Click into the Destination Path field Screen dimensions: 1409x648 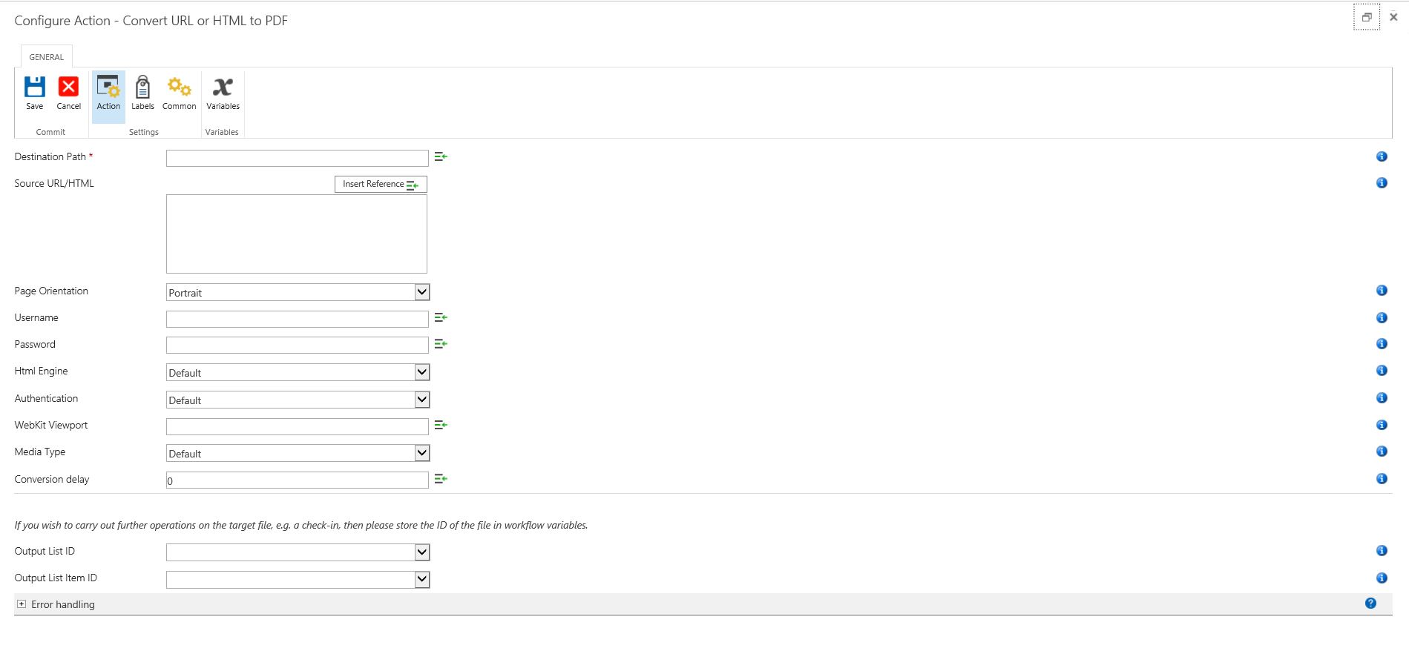(297, 159)
